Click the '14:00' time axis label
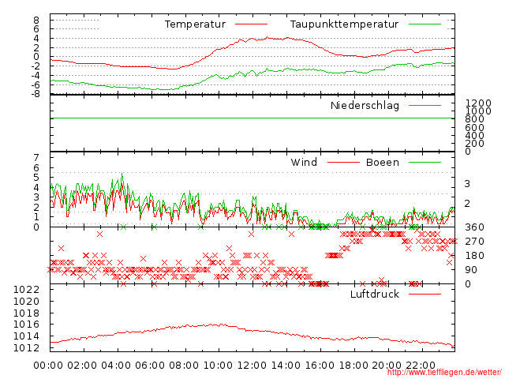The image size is (505, 379). (x=286, y=366)
